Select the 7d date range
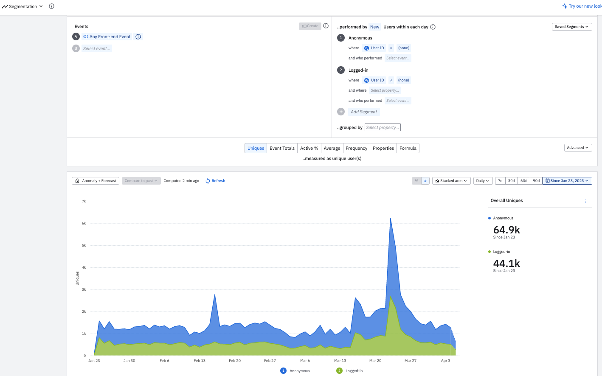The height and width of the screenshot is (376, 602). click(x=500, y=181)
